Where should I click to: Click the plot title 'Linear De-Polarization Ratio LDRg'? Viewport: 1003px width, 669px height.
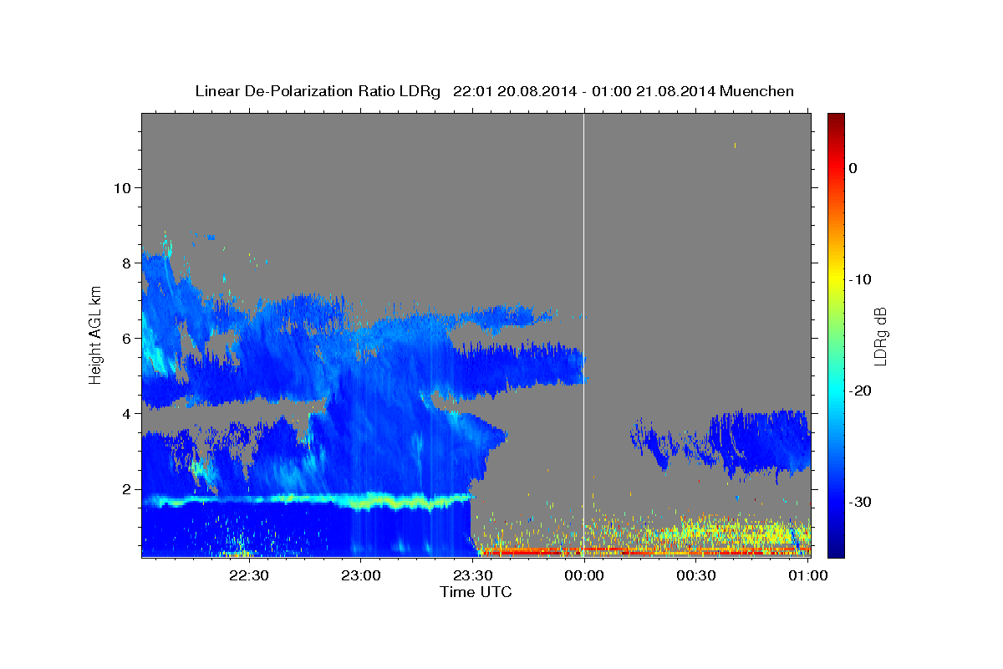pos(318,91)
